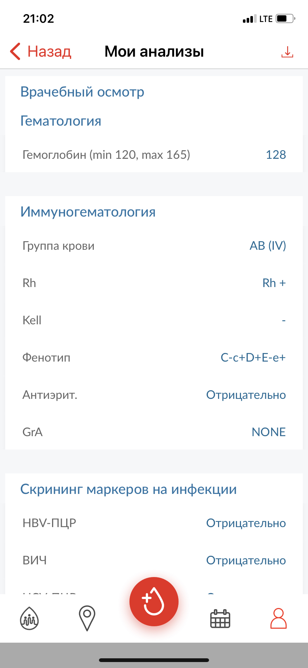Tap the GrA NONE value

pos(269,432)
